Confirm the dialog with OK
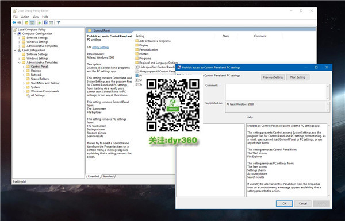 (284, 204)
